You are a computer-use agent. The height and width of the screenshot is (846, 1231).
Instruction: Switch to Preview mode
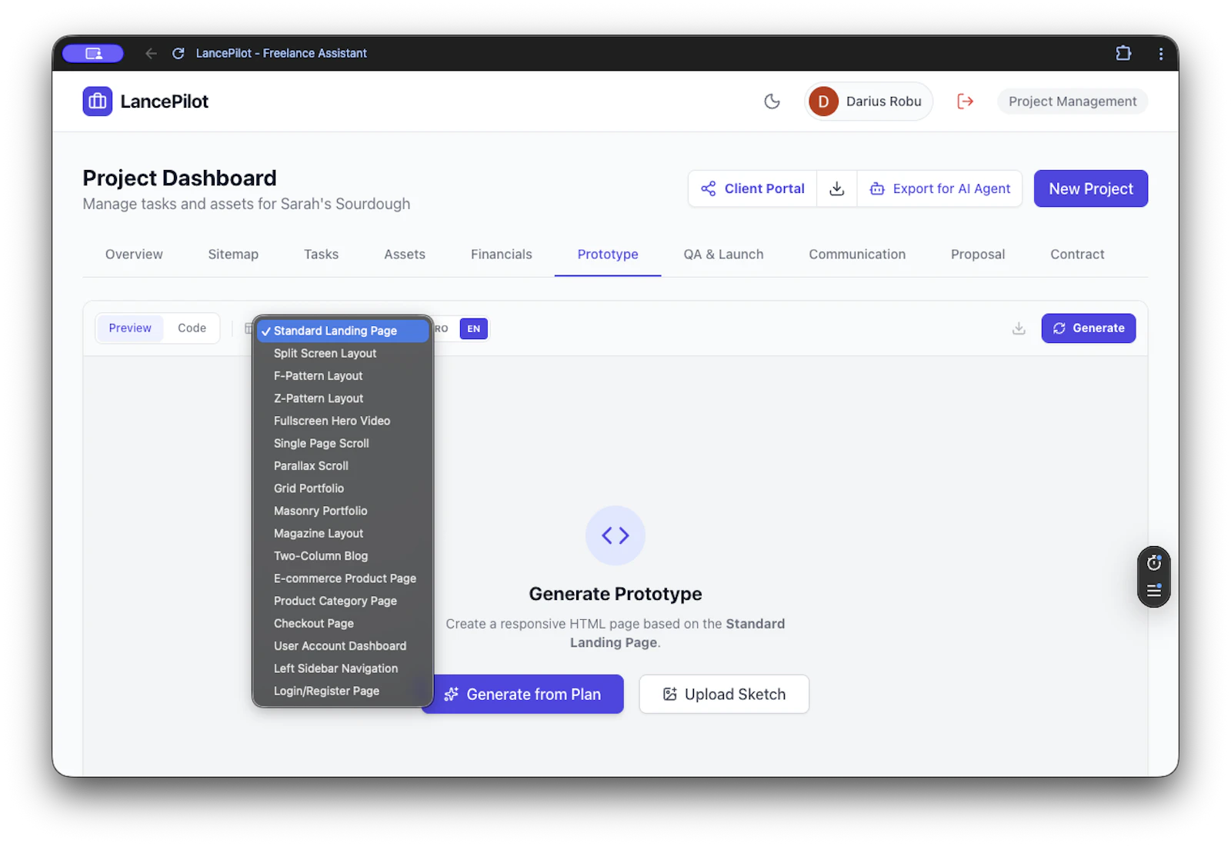pyautogui.click(x=130, y=328)
